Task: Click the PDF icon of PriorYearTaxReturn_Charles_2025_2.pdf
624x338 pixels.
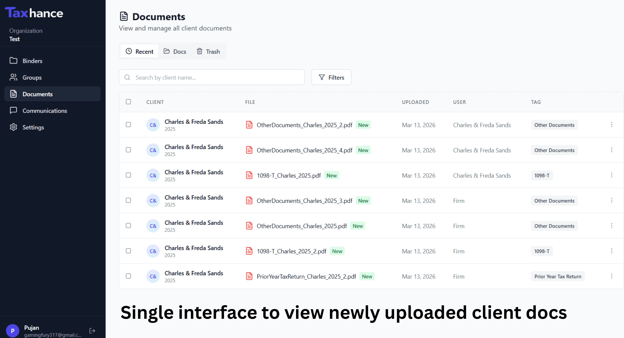Action: coord(249,276)
